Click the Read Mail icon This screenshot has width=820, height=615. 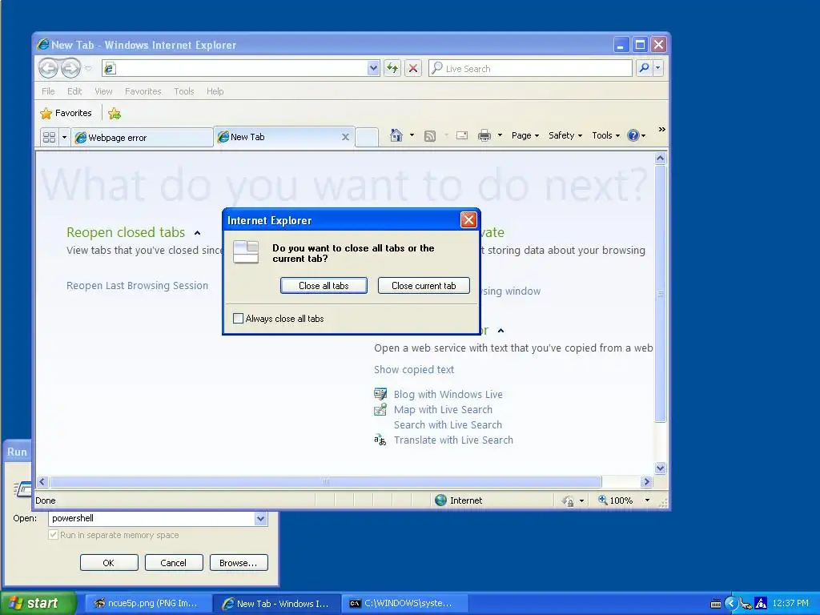(x=462, y=136)
